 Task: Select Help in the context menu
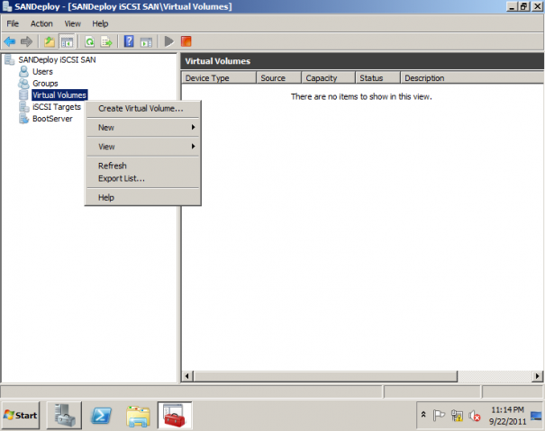tap(143, 198)
